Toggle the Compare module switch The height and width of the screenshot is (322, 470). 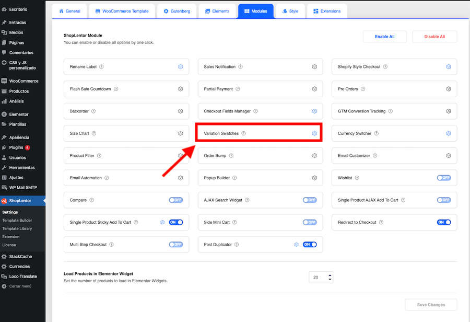point(176,200)
